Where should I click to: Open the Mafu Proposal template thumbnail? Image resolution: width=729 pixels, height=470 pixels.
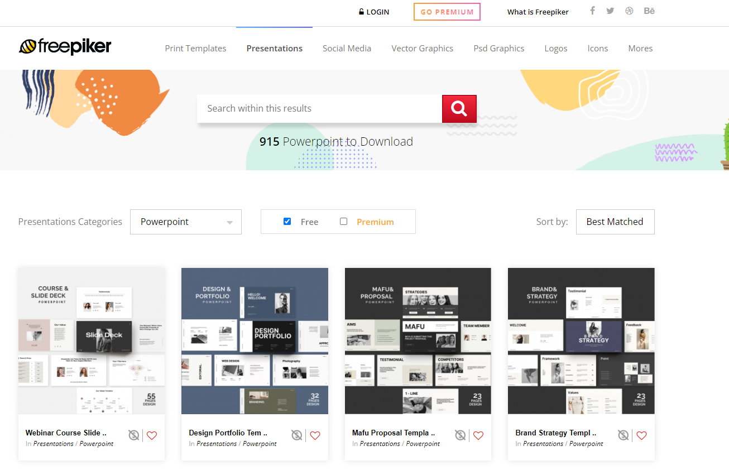(x=418, y=340)
